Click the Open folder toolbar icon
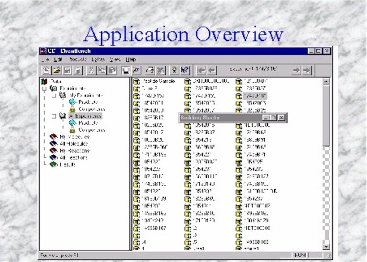Image resolution: width=367 pixels, height=262 pixels. (56, 70)
